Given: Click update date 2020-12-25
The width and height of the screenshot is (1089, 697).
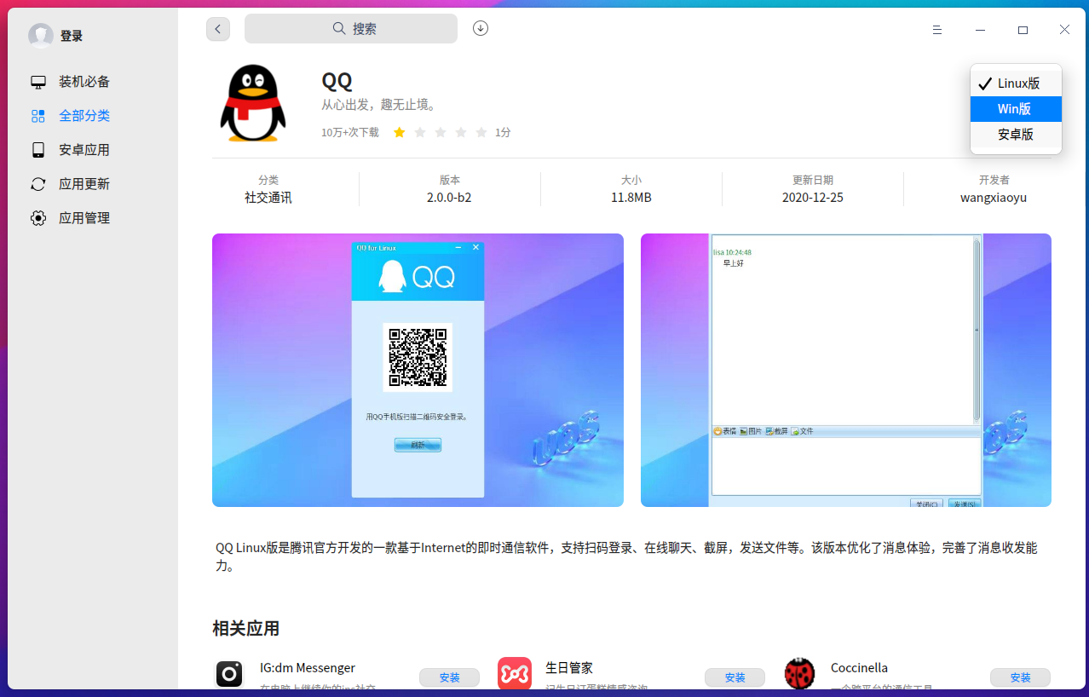Looking at the screenshot, I should click(x=813, y=198).
